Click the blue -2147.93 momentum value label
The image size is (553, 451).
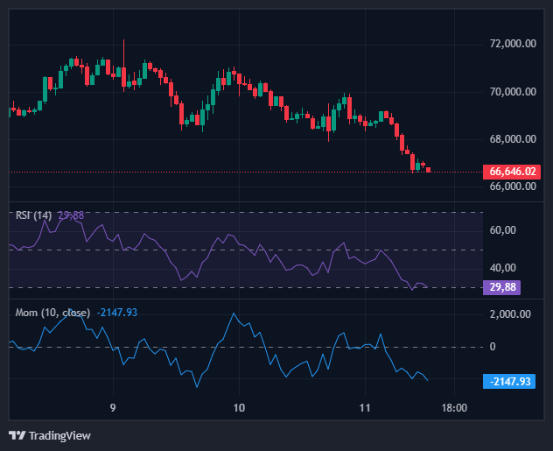[x=507, y=381]
